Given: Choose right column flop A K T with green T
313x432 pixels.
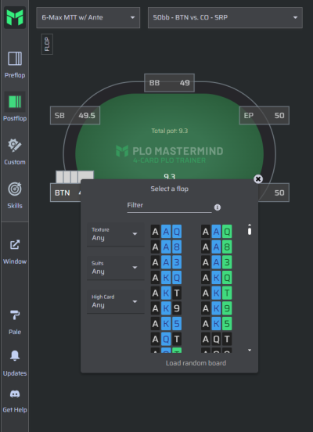Looking at the screenshot, I should (216, 293).
